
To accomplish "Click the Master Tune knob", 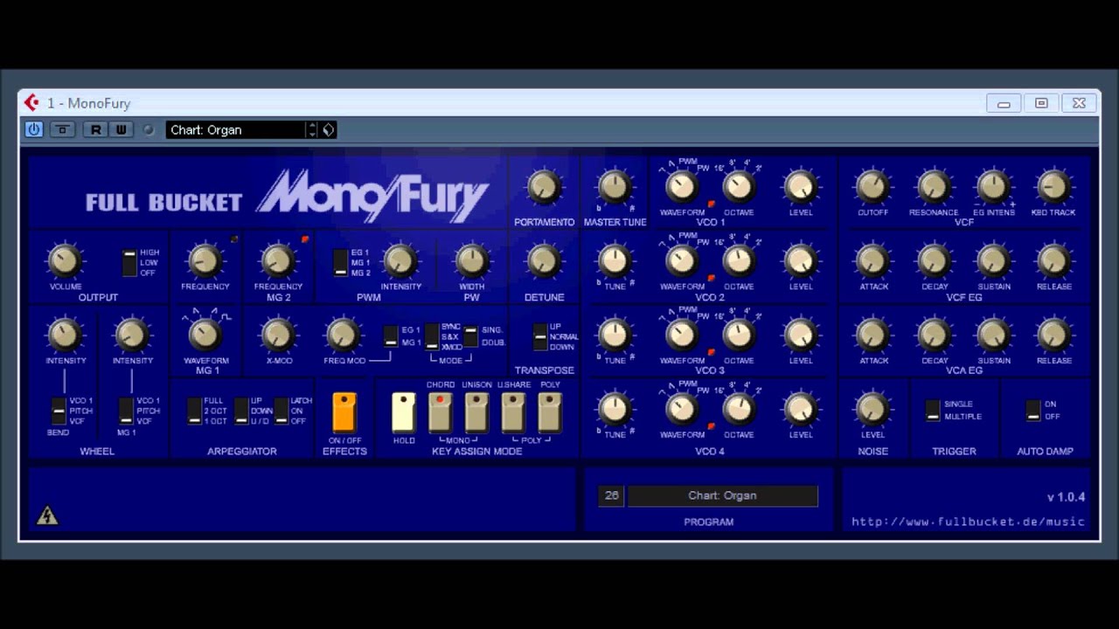I will click(x=615, y=186).
